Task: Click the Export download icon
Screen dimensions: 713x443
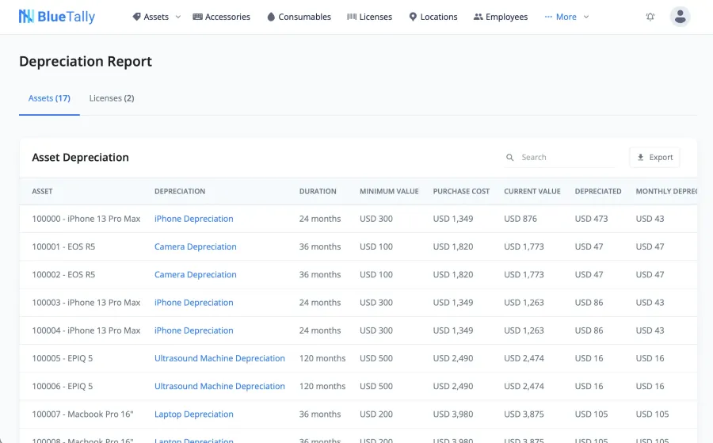Action: 640,158
